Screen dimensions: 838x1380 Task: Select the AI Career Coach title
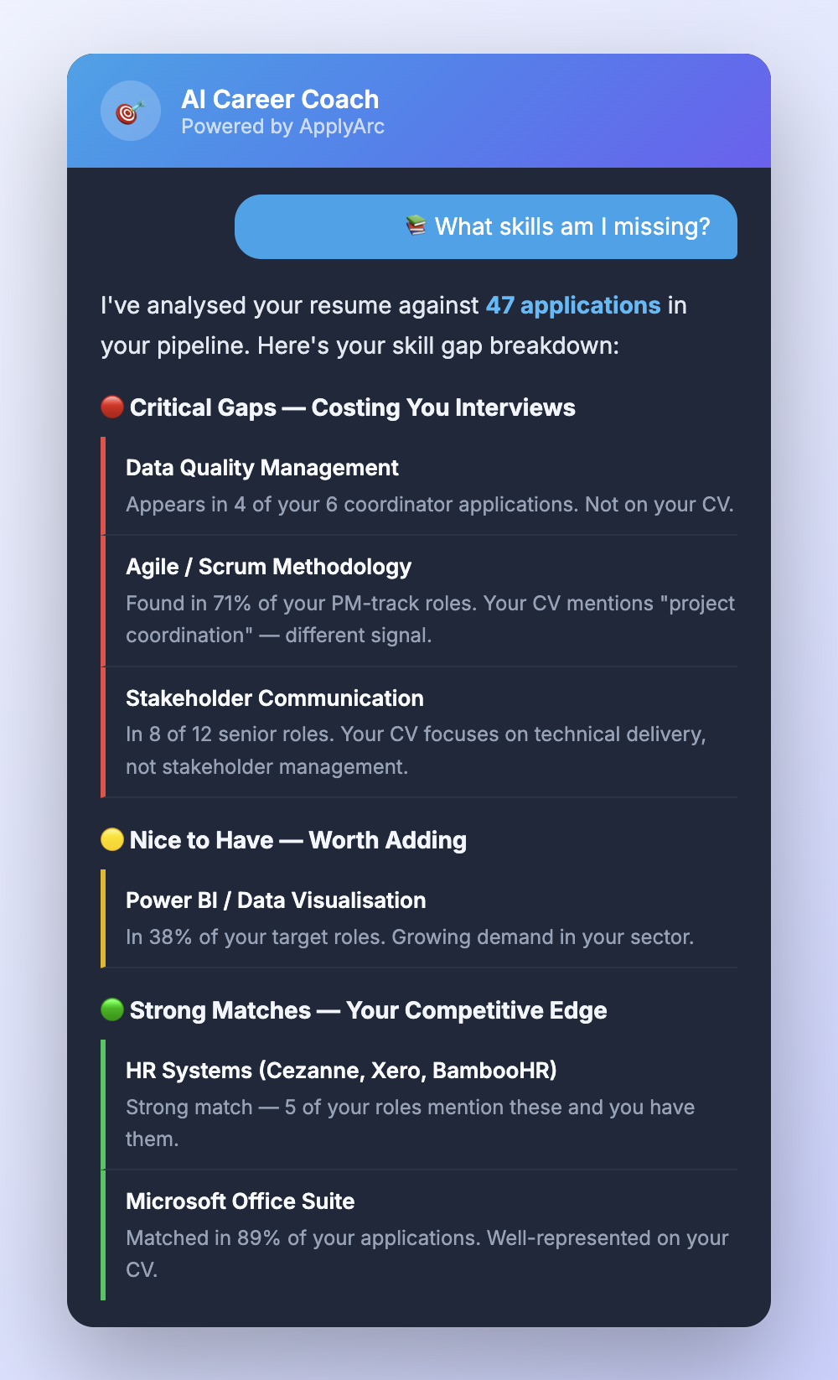(281, 99)
